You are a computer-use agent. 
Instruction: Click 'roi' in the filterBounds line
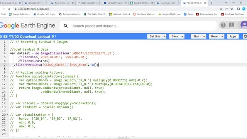[x=46, y=61]
